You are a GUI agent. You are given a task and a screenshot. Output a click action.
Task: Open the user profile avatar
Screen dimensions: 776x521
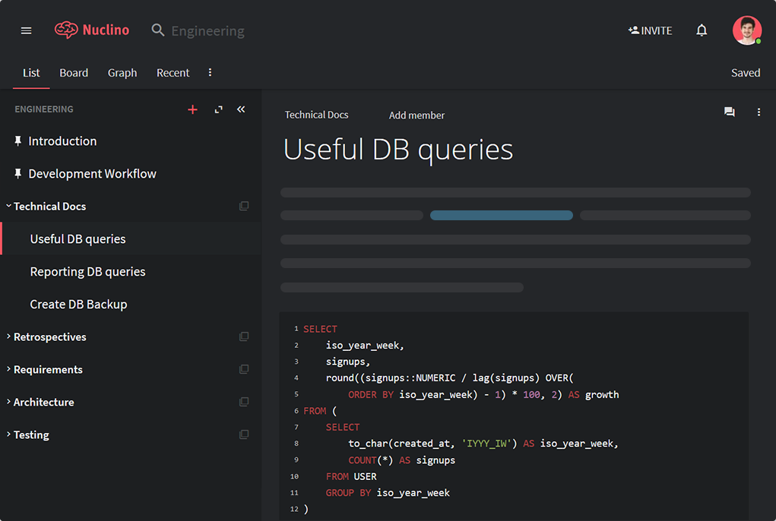click(746, 30)
